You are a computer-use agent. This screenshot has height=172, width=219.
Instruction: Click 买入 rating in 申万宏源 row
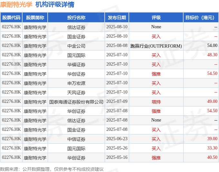pos(156,83)
